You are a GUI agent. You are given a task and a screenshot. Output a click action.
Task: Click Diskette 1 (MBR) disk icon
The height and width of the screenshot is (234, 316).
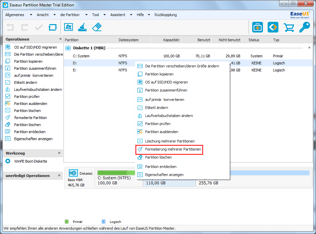click(x=68, y=48)
